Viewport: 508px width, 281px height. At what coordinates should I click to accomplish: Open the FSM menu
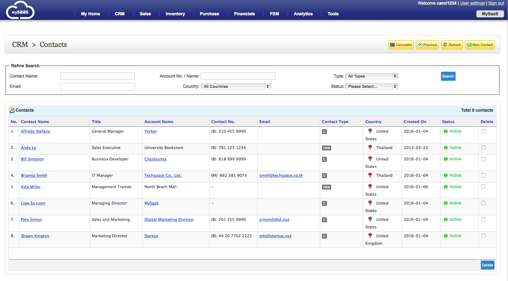coord(274,14)
